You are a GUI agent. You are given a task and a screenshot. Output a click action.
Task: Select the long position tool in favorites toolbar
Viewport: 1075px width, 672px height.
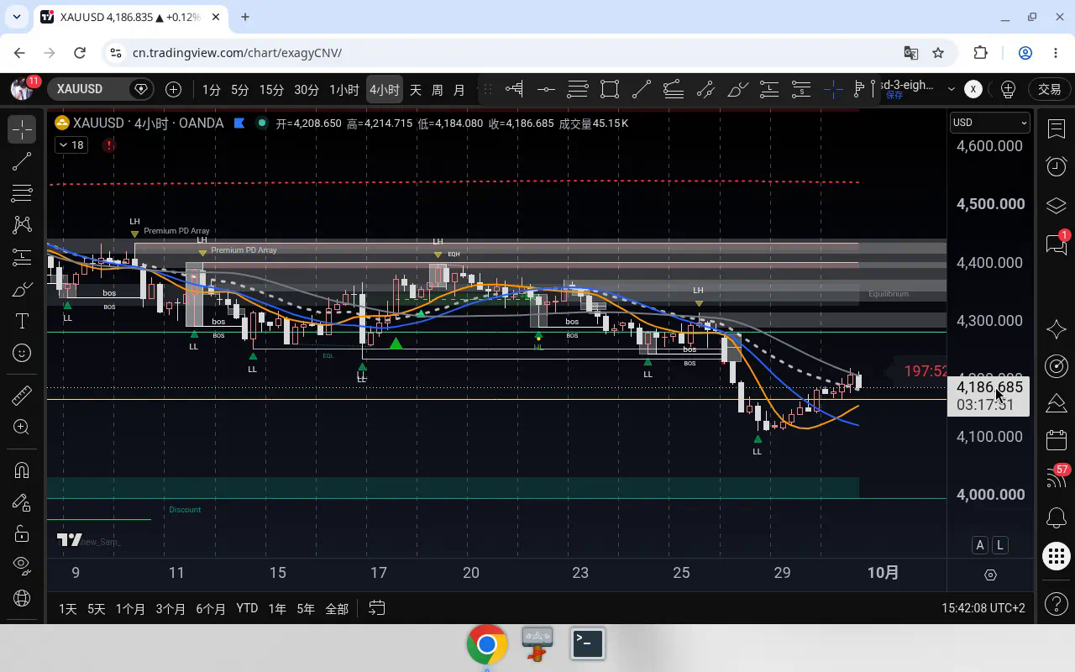pos(769,89)
